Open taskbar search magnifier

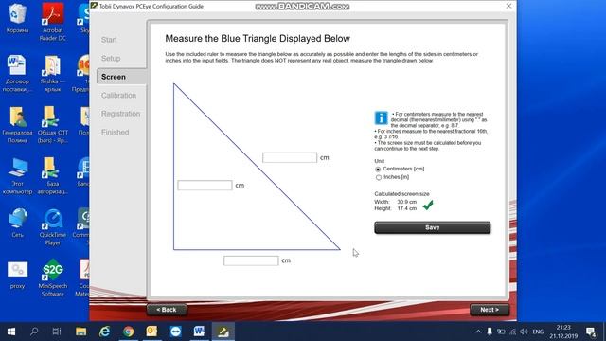tap(34, 332)
